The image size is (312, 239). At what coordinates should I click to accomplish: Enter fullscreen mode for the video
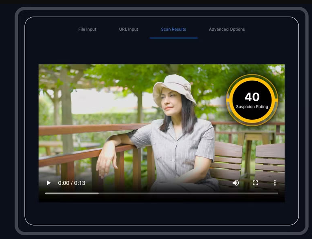point(255,183)
